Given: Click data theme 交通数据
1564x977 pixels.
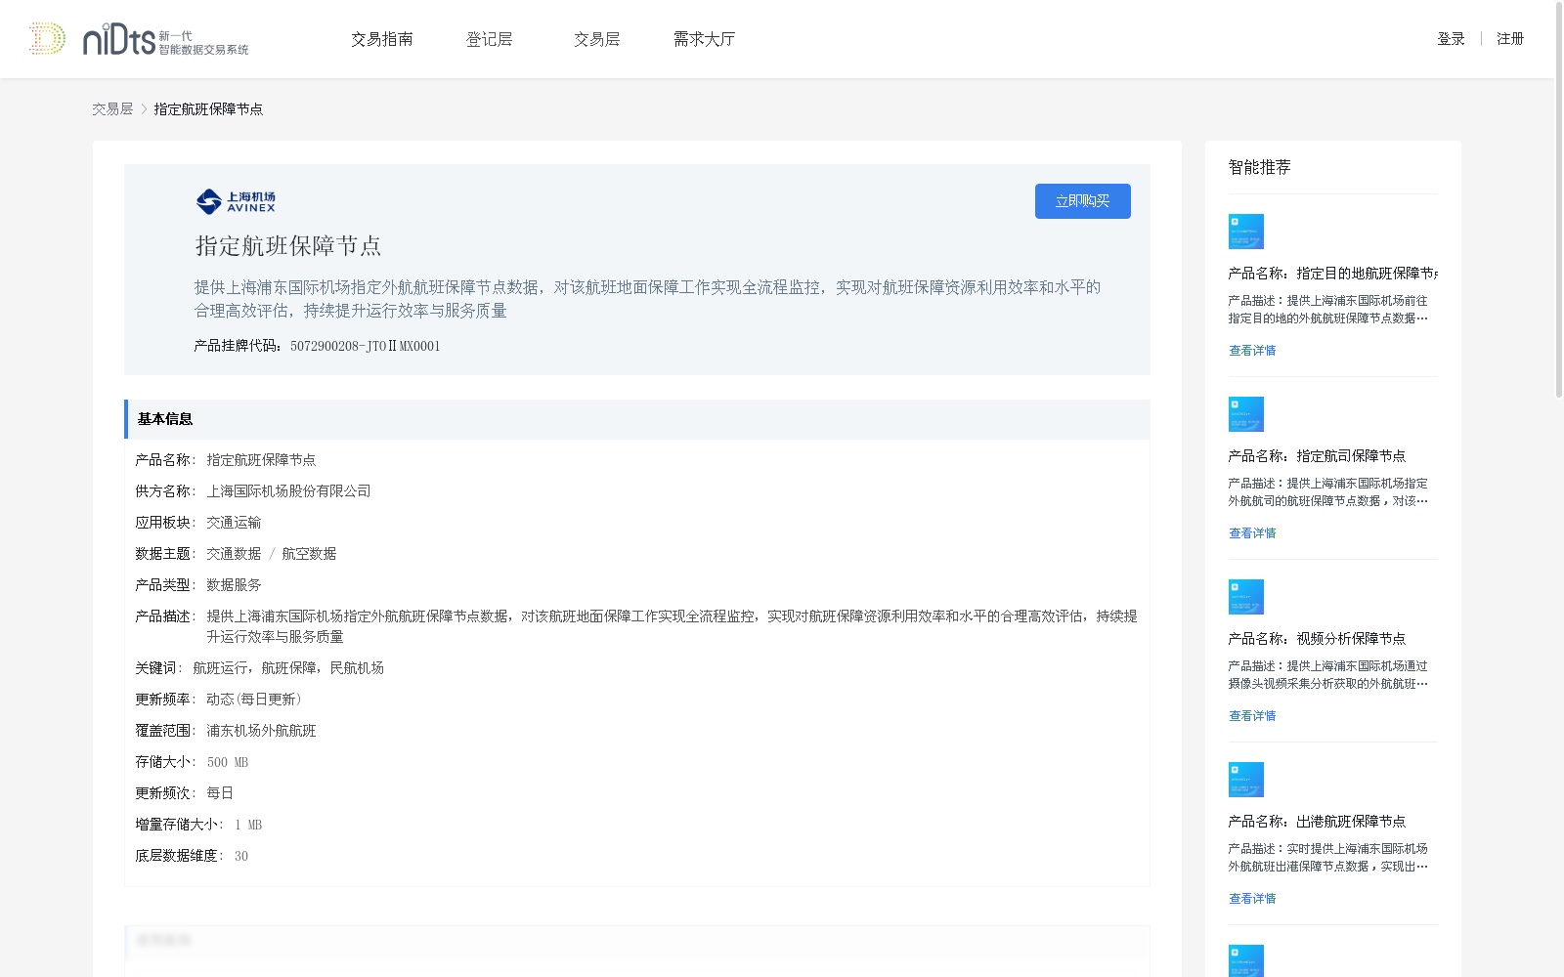Looking at the screenshot, I should tap(234, 554).
